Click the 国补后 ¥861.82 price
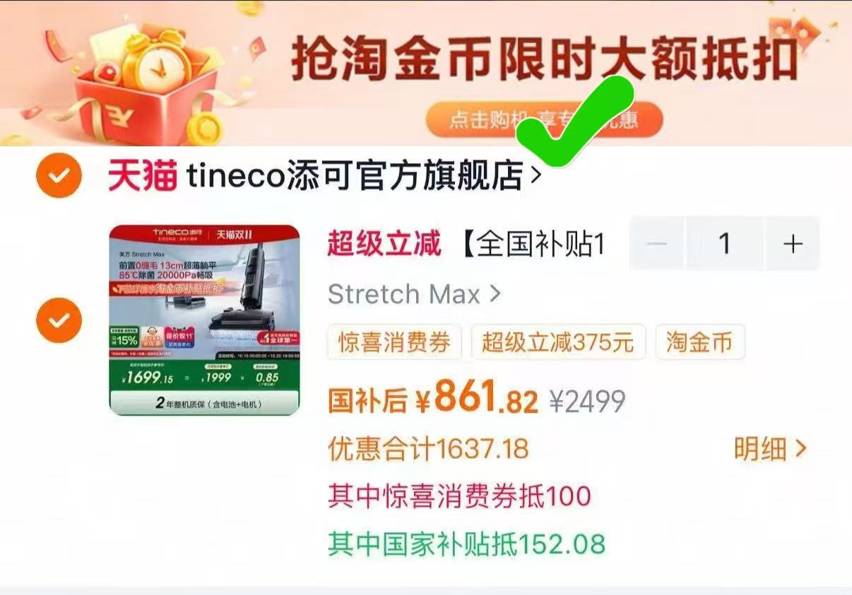The image size is (852, 595). coord(433,399)
